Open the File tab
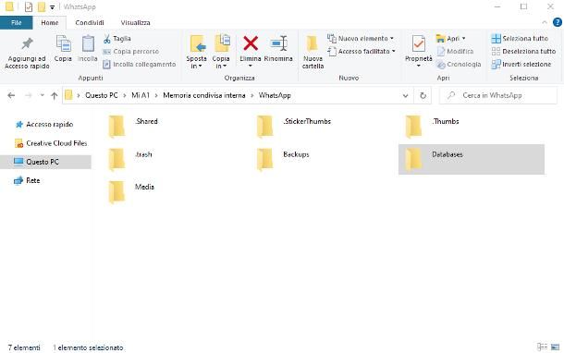 [17, 23]
